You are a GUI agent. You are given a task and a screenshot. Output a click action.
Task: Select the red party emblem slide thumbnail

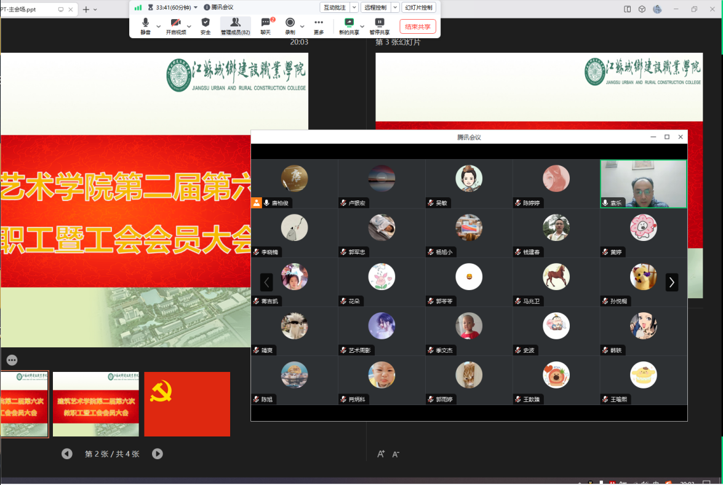187,404
